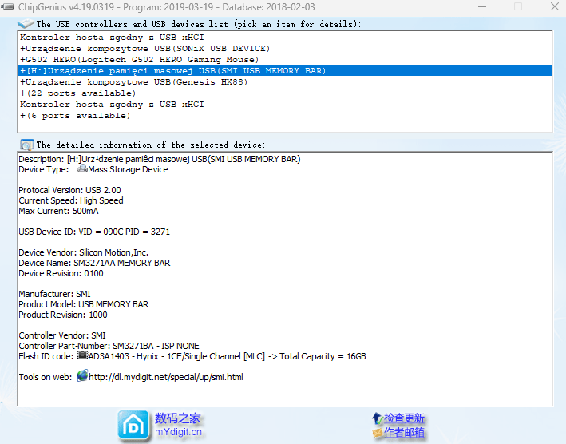Click 'Controller Part-Number: SM3271BA - ISP NONE' line
The width and height of the screenshot is (566, 444).
click(109, 346)
